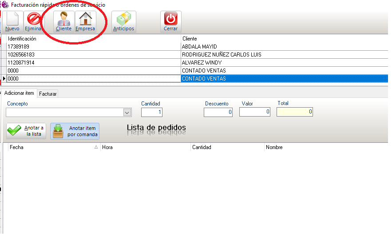Select the Adicionar item tab

point(19,93)
